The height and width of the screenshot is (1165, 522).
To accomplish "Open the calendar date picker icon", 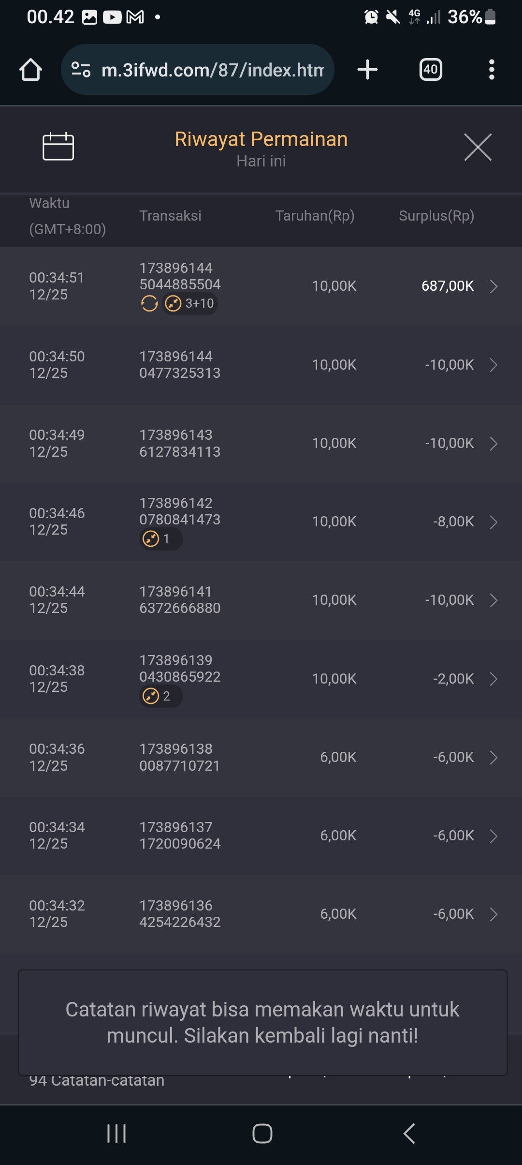I will [x=58, y=146].
